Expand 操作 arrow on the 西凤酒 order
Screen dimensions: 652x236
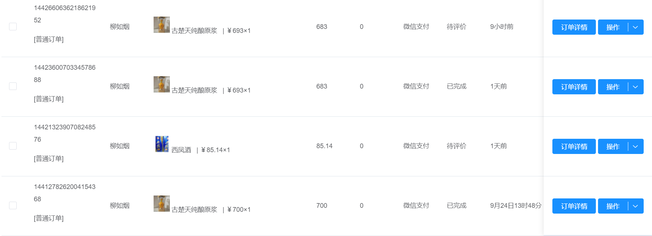(x=636, y=146)
